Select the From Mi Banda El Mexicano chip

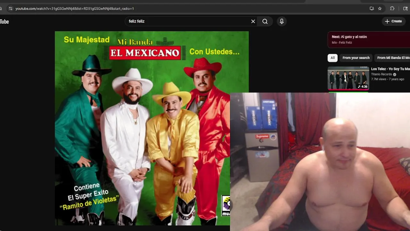[x=393, y=58]
